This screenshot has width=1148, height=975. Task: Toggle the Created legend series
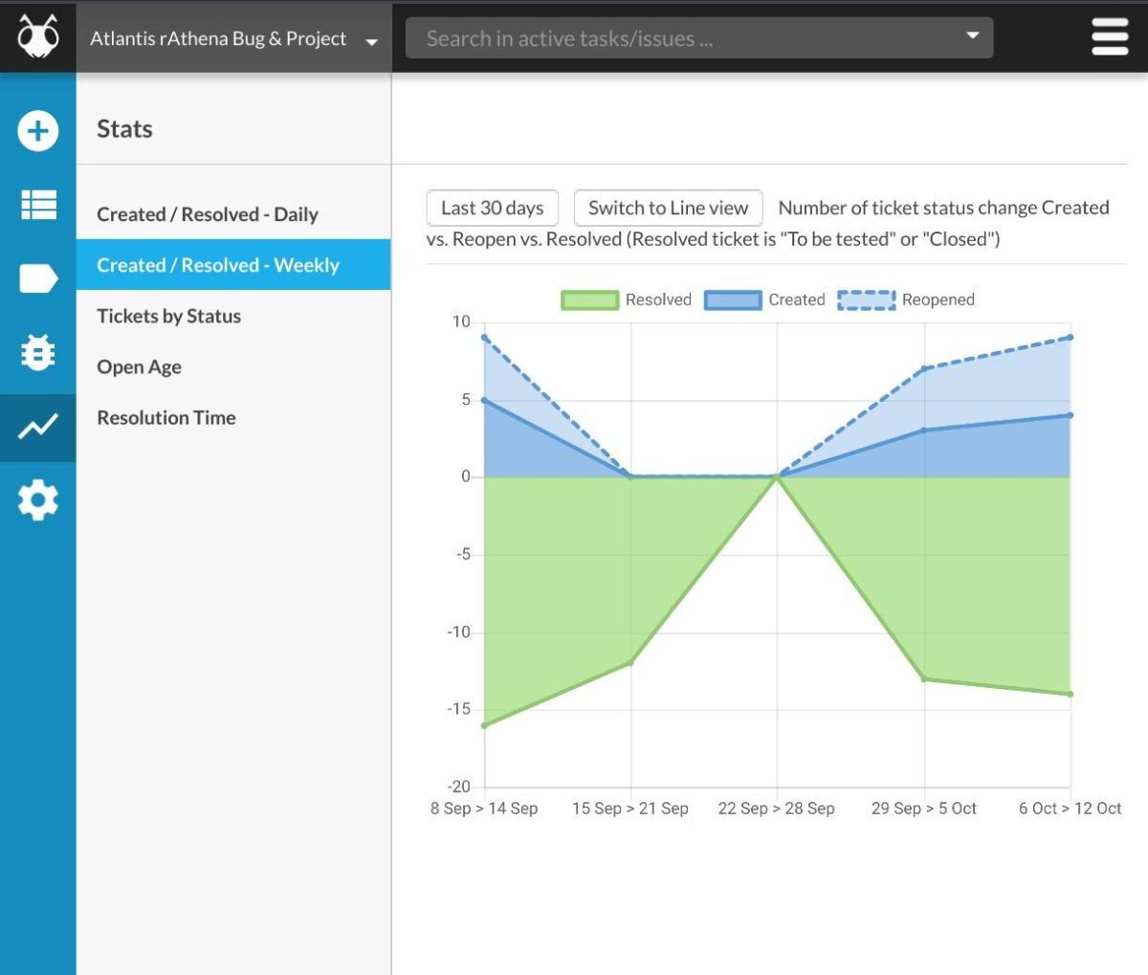pos(765,299)
